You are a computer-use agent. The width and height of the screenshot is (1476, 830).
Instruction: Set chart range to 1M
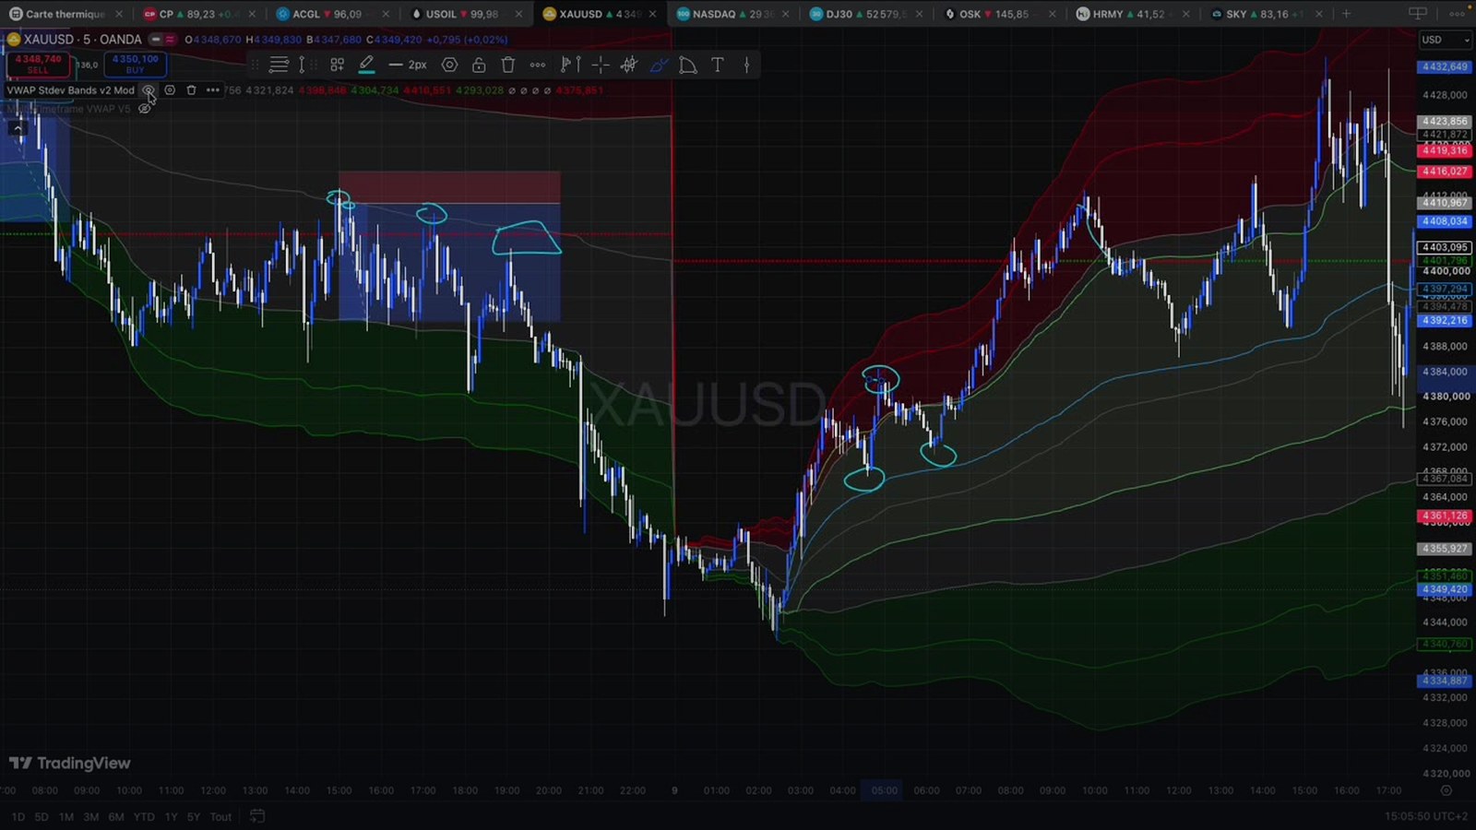point(66,817)
